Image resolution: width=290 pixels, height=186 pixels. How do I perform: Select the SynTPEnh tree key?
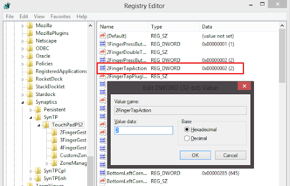(x=55, y=178)
